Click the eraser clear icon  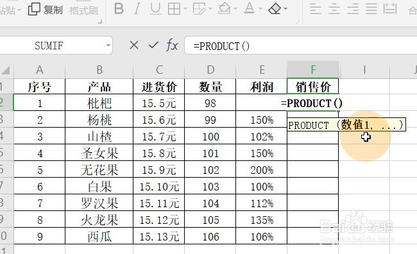[275, 9]
